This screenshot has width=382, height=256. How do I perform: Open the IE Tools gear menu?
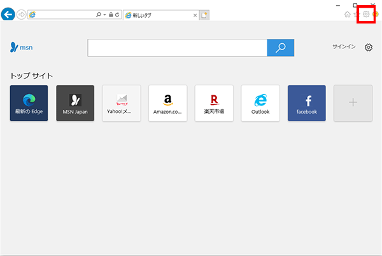[366, 15]
